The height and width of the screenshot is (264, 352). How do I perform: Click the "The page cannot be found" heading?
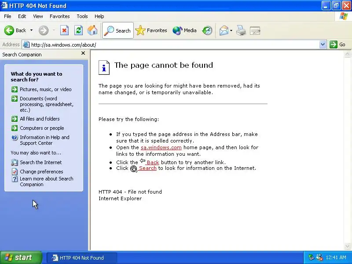164,65
